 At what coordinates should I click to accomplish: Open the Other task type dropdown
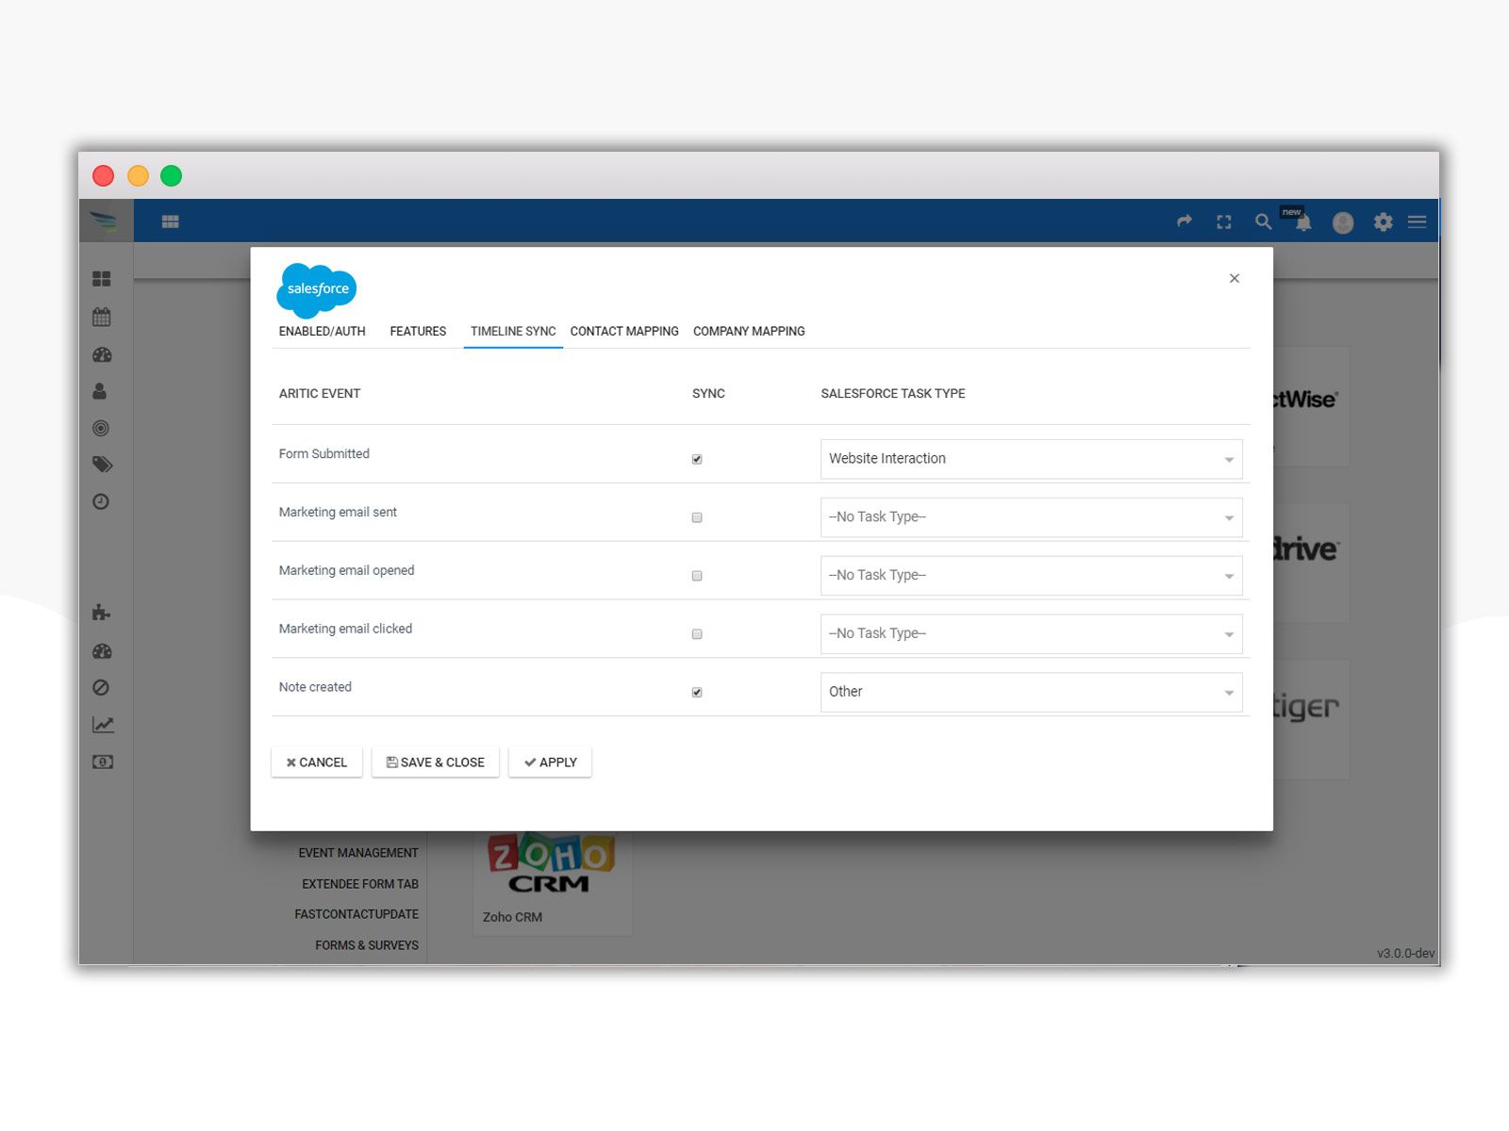point(1031,693)
